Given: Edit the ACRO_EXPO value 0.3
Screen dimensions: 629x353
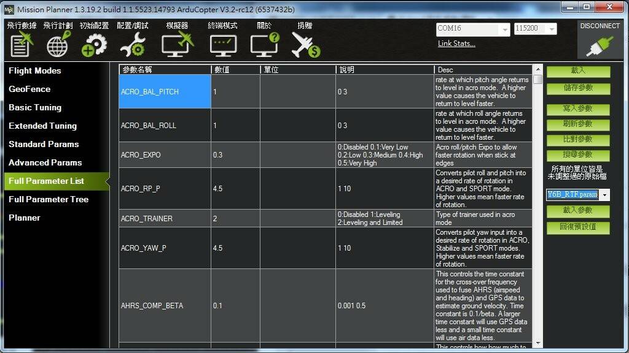Looking at the screenshot, I should pos(236,155).
